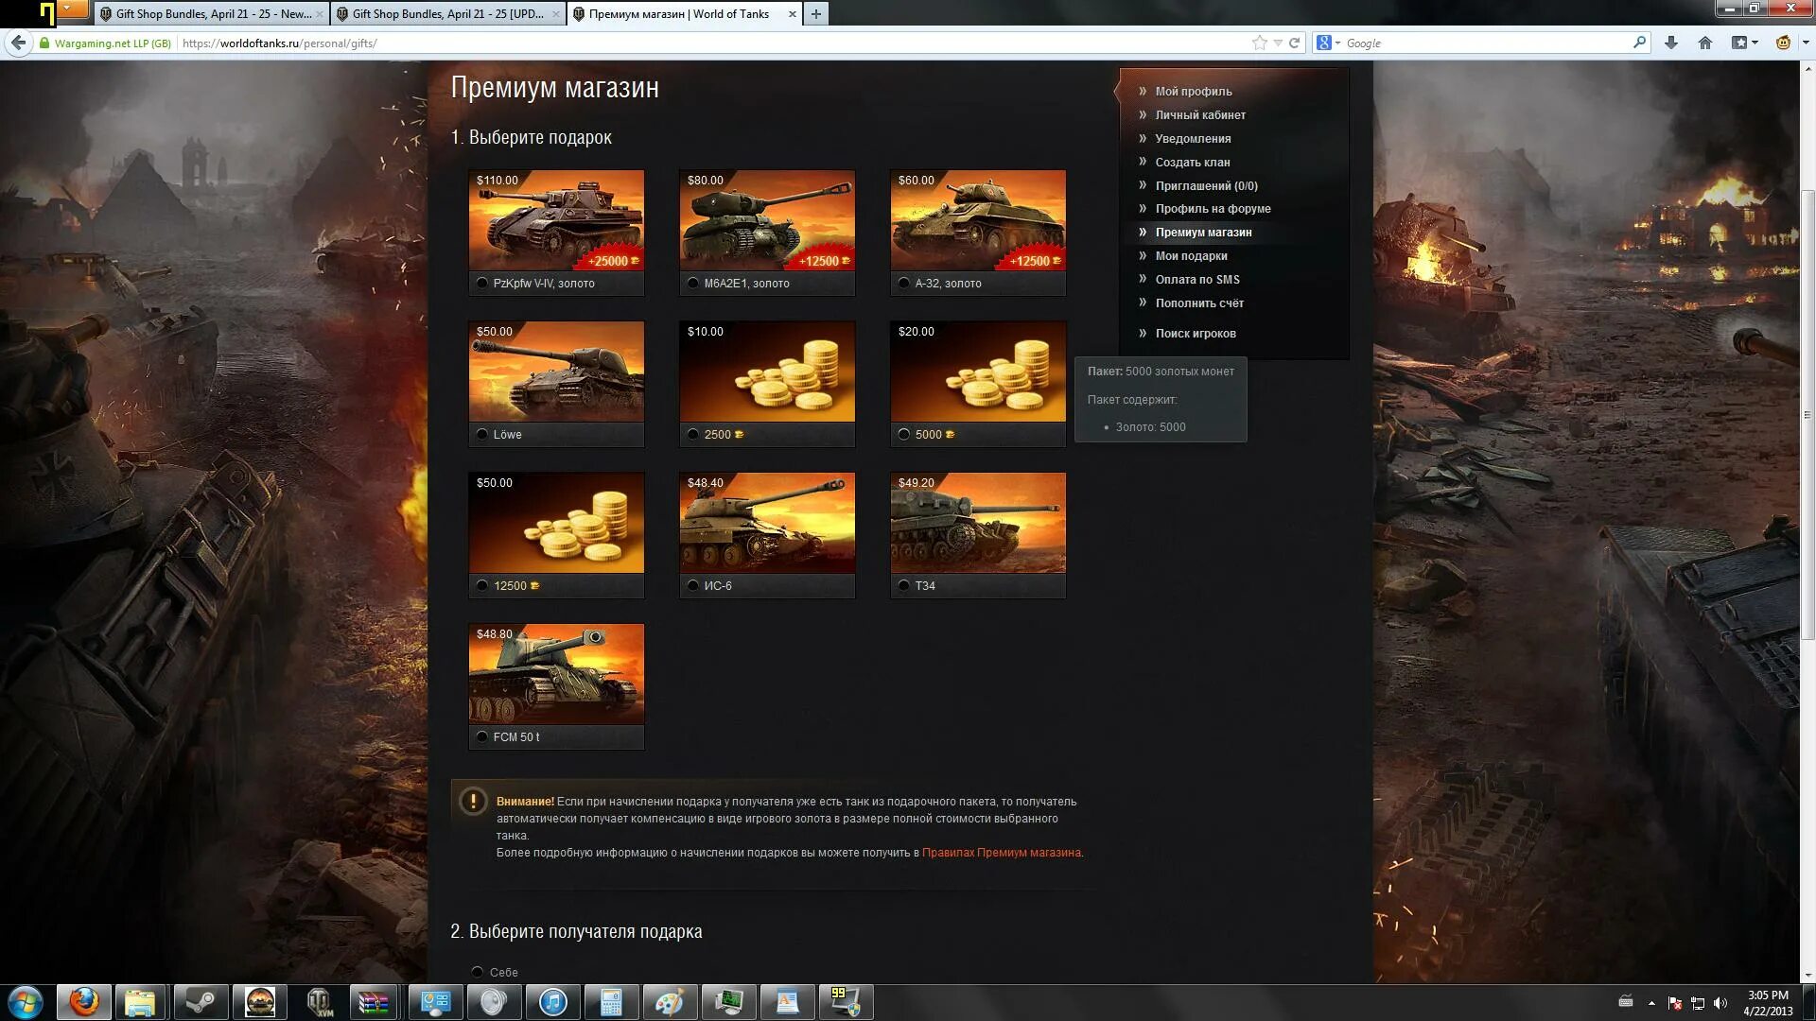Close the Премиум магазин tab
The height and width of the screenshot is (1021, 1816).
(x=792, y=13)
